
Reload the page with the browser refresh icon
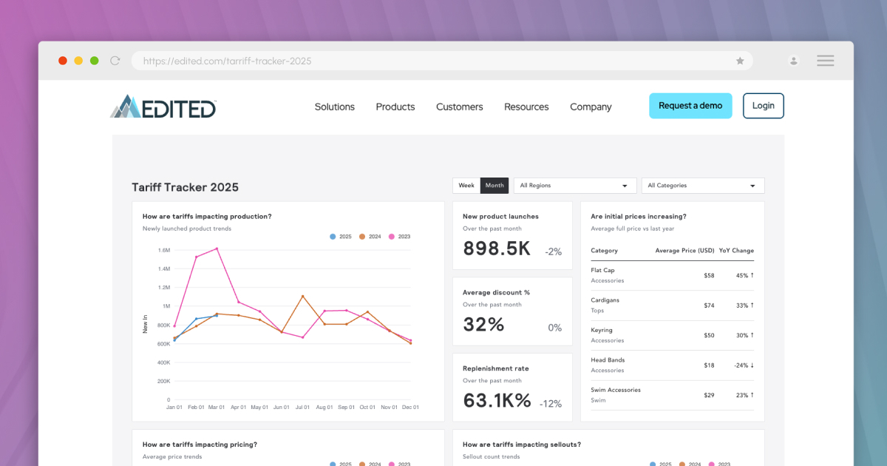115,61
